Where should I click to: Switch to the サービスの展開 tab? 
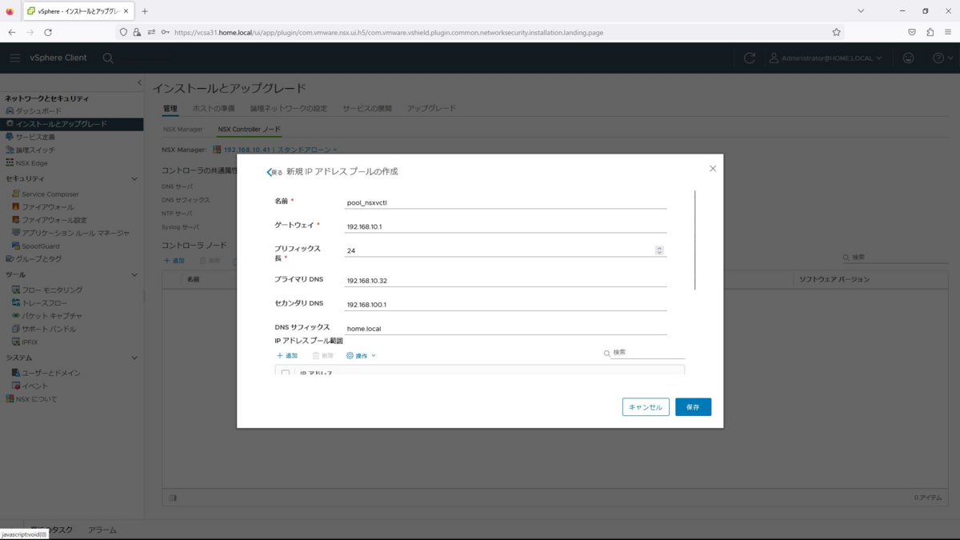coord(367,108)
